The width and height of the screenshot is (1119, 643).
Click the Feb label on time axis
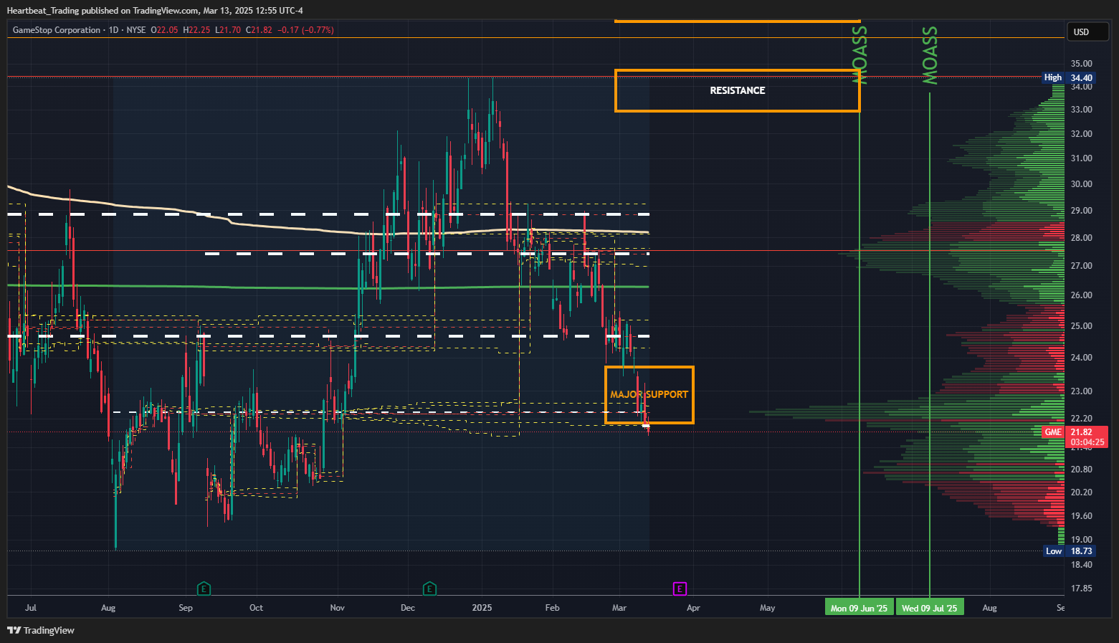[552, 608]
